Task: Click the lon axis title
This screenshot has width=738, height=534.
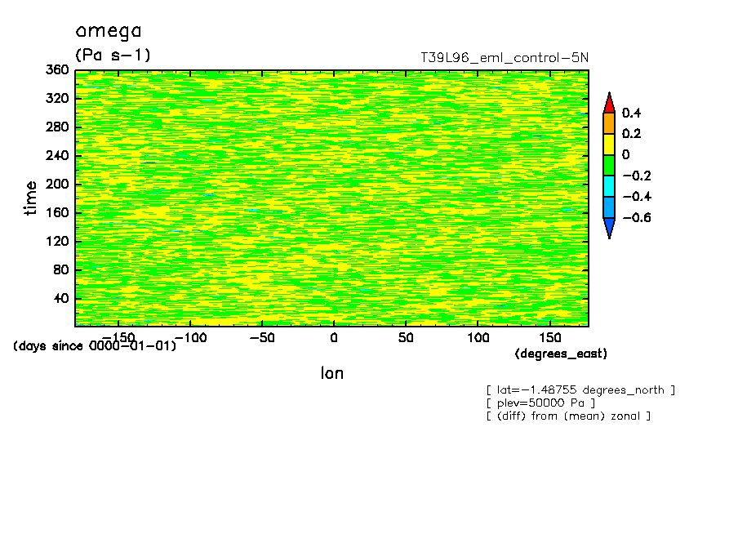Action: 332,373
